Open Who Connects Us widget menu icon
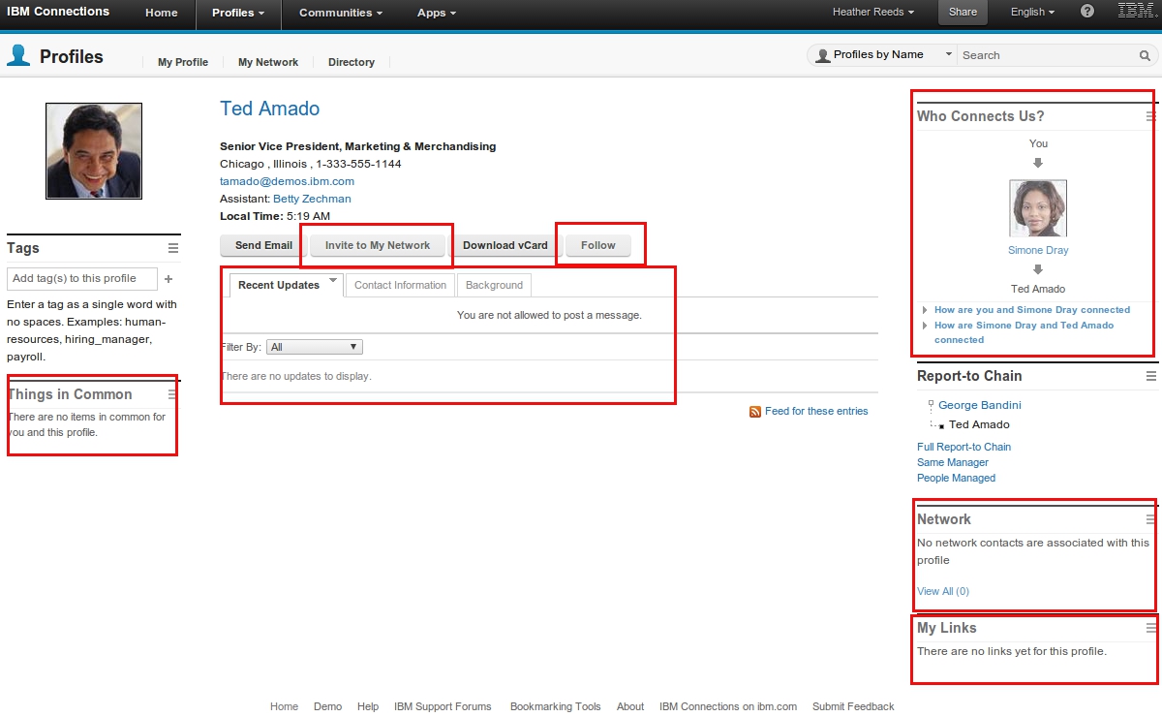Screen dimensions: 1162x717 point(1150,116)
